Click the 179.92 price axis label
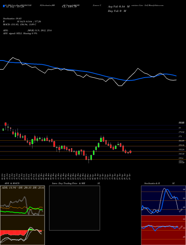 click(182, 132)
